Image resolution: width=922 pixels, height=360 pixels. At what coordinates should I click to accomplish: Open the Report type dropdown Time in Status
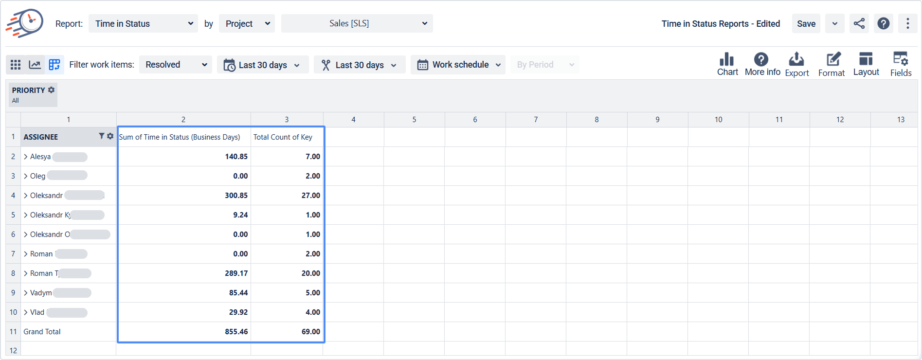(x=143, y=23)
